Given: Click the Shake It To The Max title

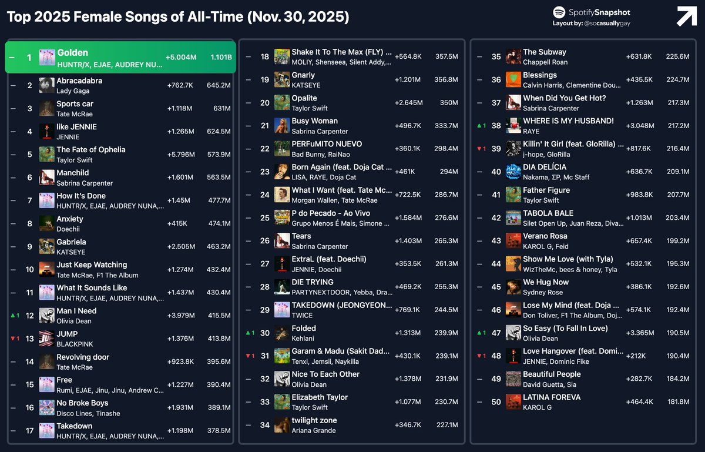Looking at the screenshot, I should 342,52.
